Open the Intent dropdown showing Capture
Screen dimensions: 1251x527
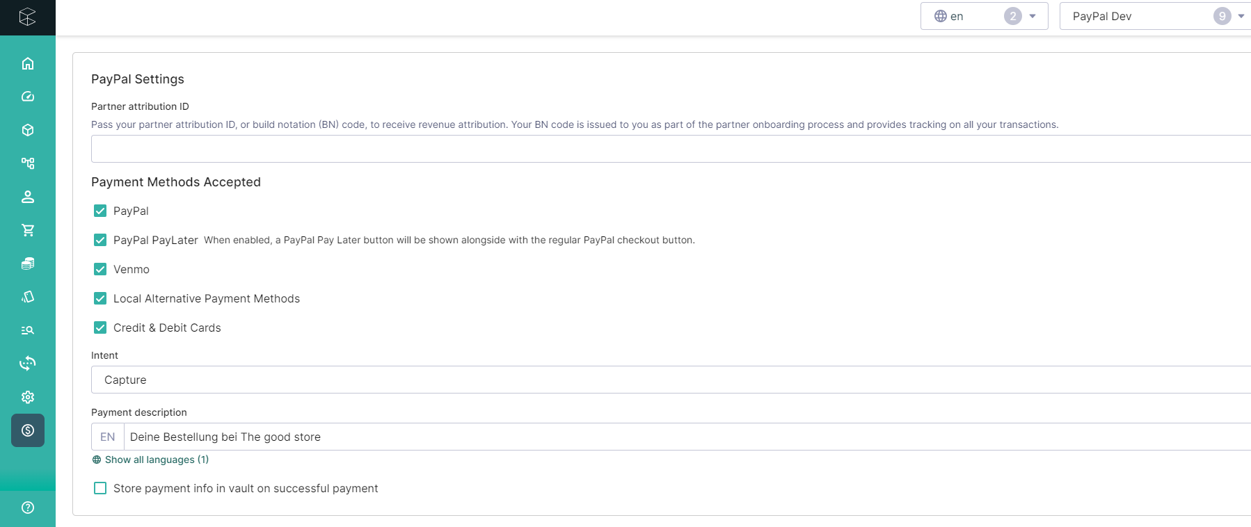[x=671, y=380]
